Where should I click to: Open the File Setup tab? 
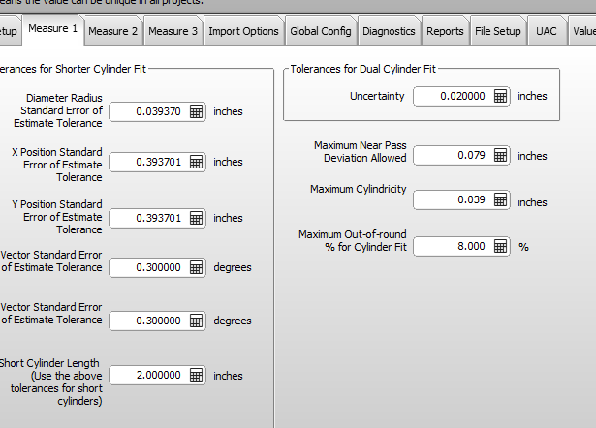point(498,31)
